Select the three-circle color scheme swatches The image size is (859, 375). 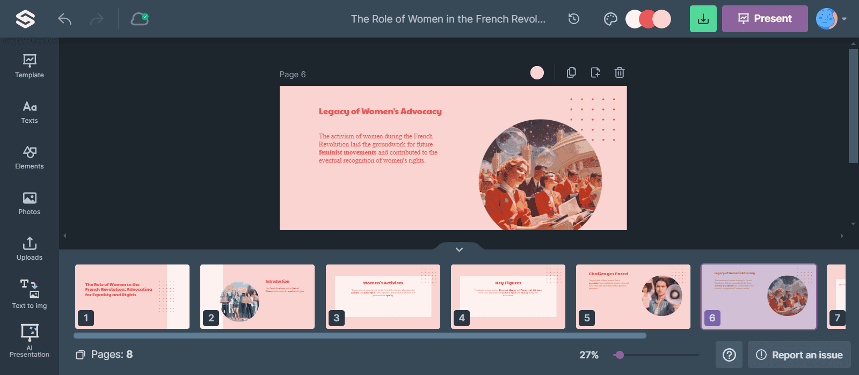(x=648, y=19)
